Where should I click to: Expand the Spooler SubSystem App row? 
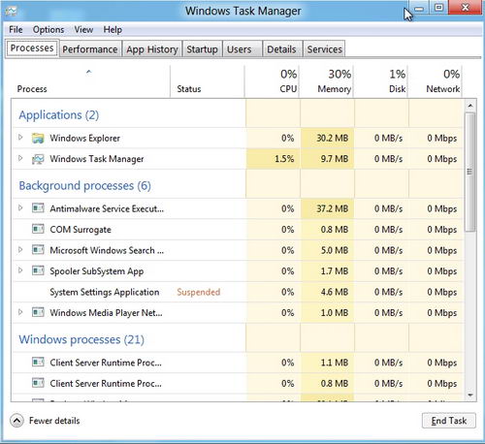pos(20,270)
